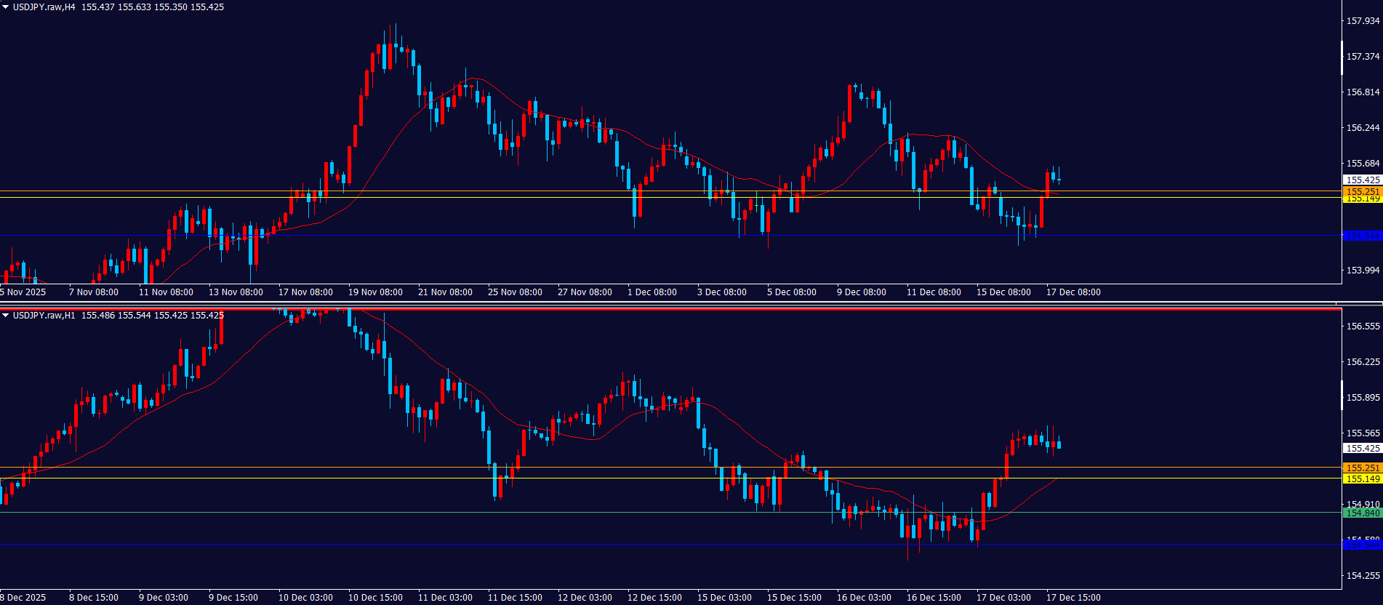The width and height of the screenshot is (1383, 605).
Task: Select the blue price tag on H4 chart
Action: coord(1362,236)
